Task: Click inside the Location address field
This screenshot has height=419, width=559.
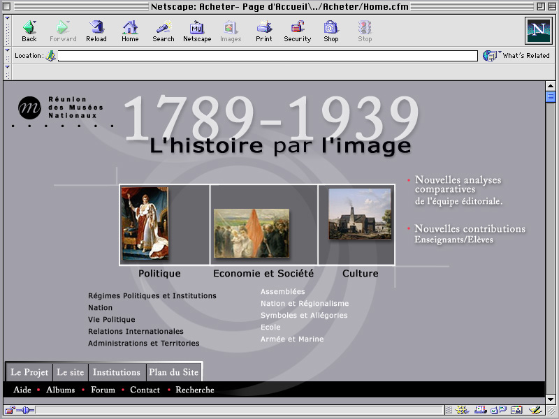Action: [266, 56]
